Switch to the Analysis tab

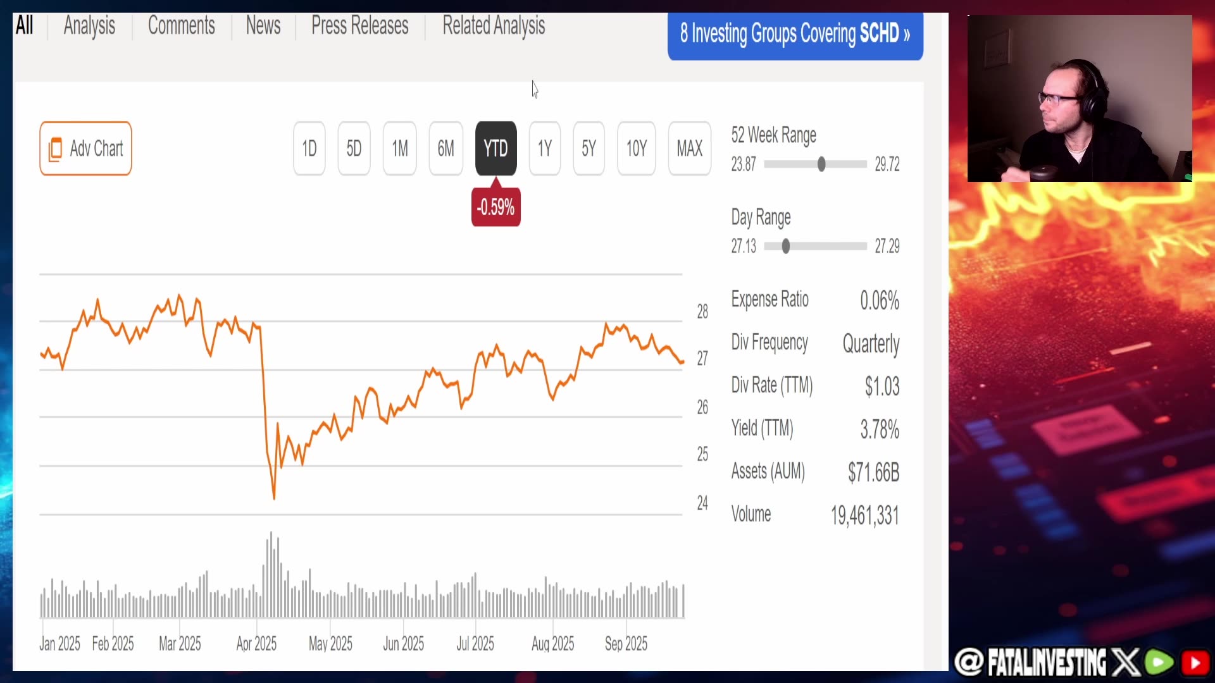click(89, 26)
